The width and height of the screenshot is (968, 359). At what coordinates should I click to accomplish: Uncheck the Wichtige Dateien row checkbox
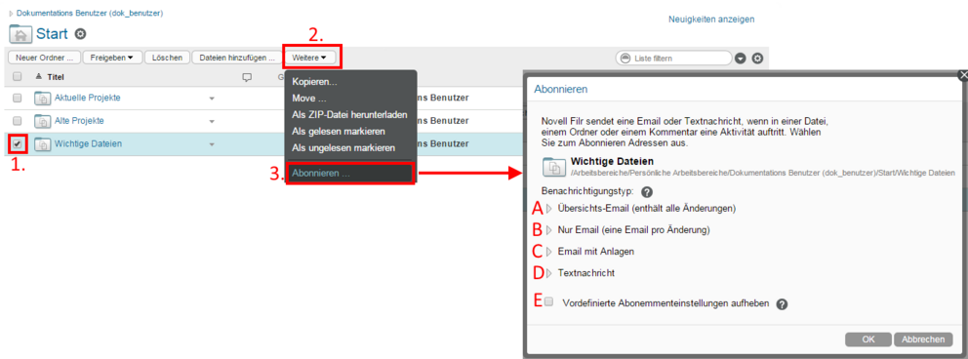pos(18,143)
